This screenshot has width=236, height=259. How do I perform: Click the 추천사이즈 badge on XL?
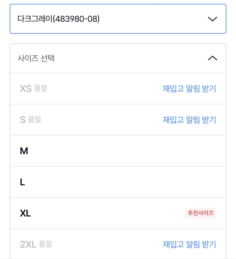click(x=201, y=213)
